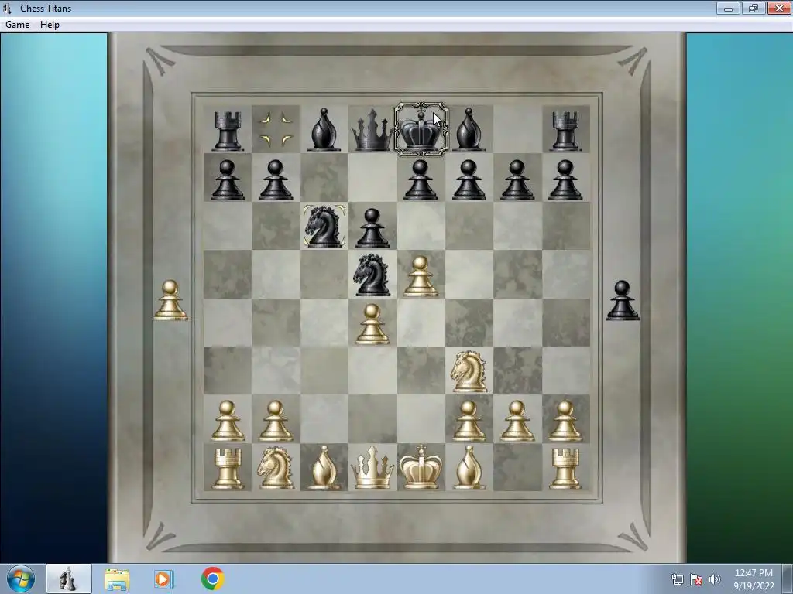Select the black knight on c6
793x594 pixels.
coord(324,227)
